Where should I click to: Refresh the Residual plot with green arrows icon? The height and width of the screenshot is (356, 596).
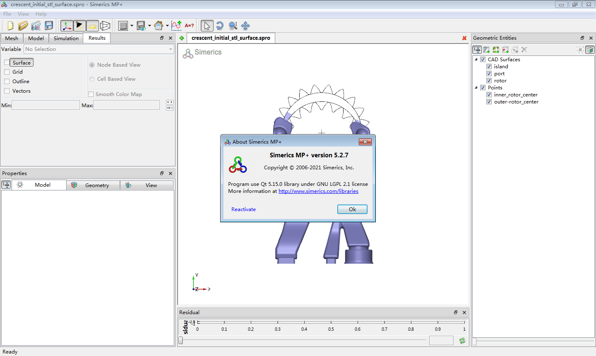tap(462, 341)
